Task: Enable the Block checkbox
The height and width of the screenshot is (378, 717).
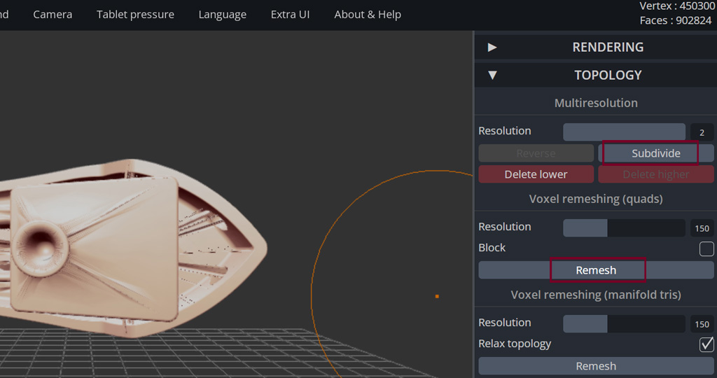Action: click(x=706, y=248)
